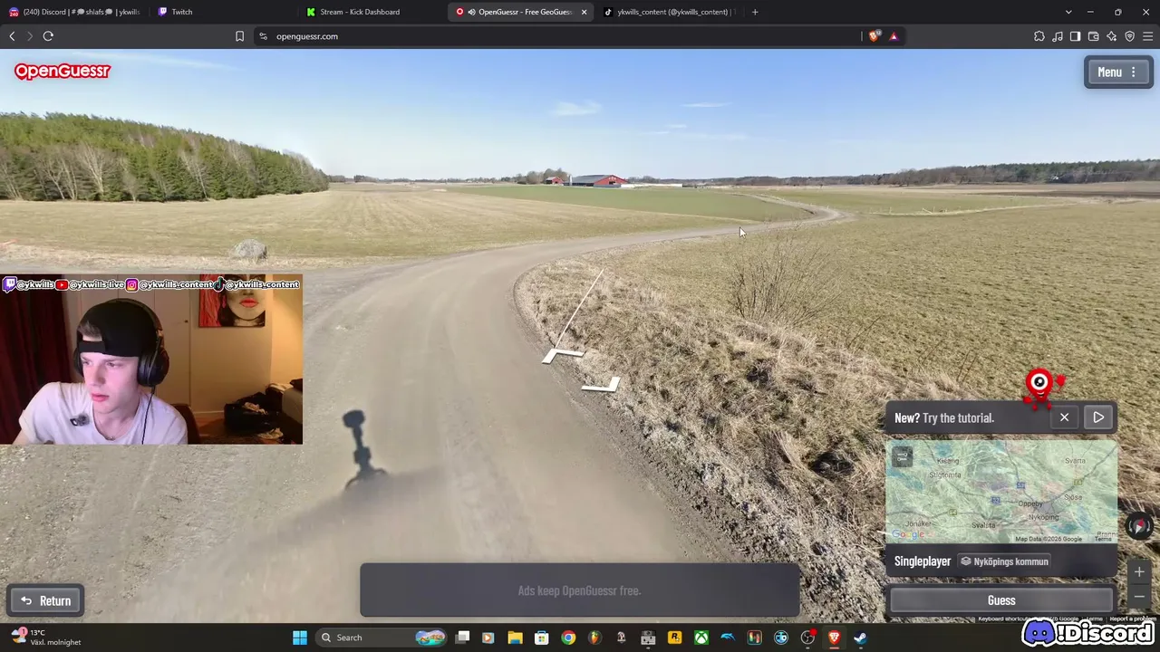Click the compass rotate control
The width and height of the screenshot is (1160, 652).
[x=1139, y=525]
